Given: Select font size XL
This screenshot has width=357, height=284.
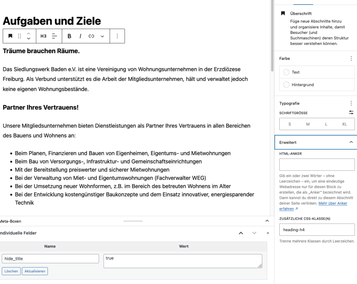Looking at the screenshot, I should [x=344, y=124].
